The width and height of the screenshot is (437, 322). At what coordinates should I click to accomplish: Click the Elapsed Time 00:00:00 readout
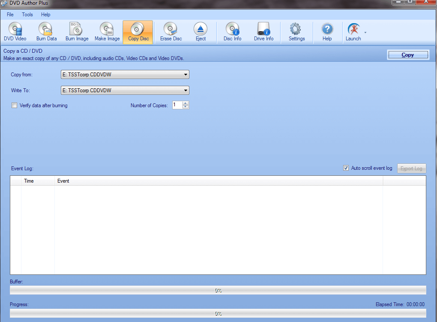[400, 304]
